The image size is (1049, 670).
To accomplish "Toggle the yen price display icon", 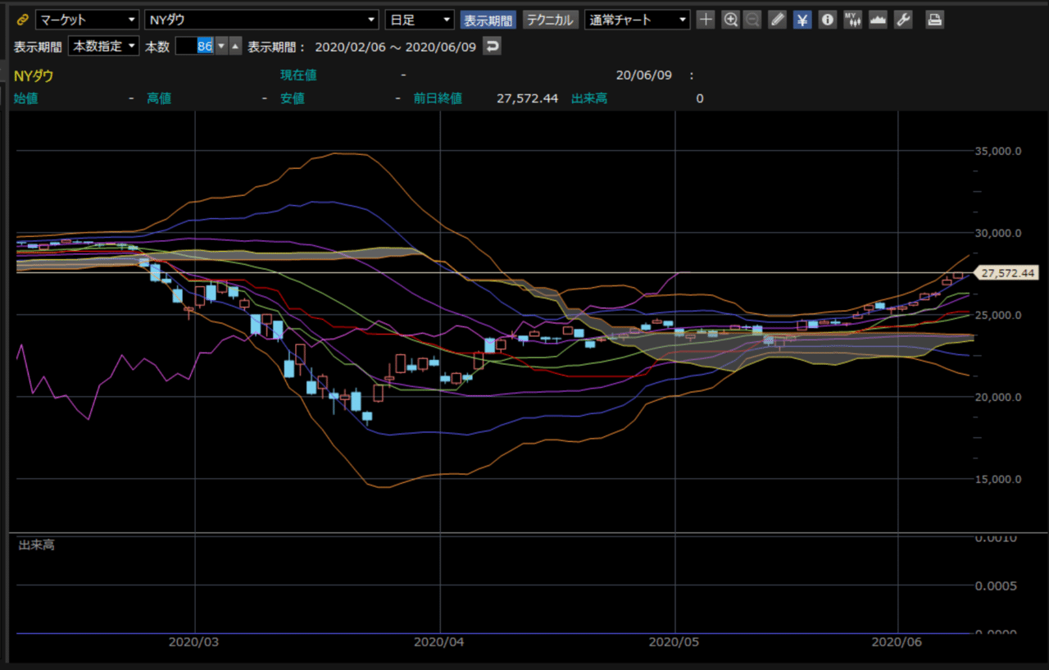I will (x=802, y=20).
